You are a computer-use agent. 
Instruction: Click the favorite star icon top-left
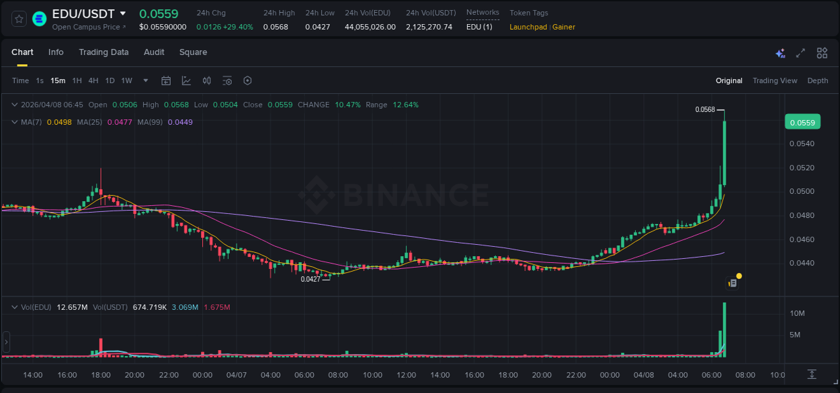tap(18, 19)
